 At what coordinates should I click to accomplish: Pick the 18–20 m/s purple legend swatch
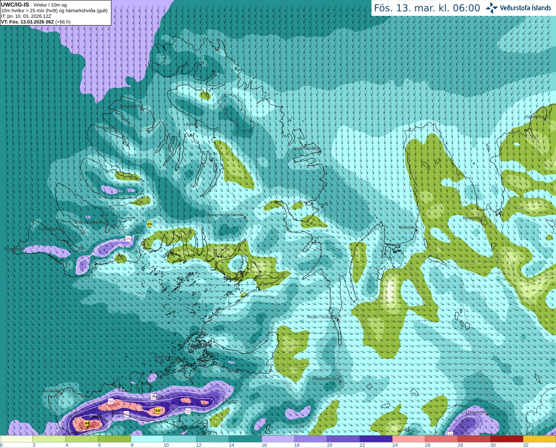pos(311,439)
